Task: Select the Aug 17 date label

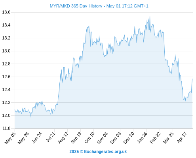Action: [63, 138]
